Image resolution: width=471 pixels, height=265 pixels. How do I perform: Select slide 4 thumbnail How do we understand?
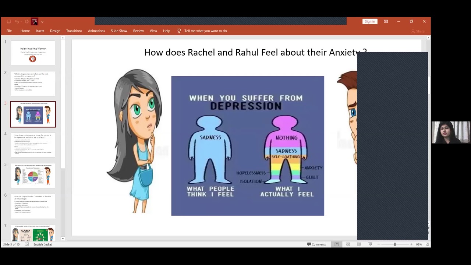click(x=33, y=145)
